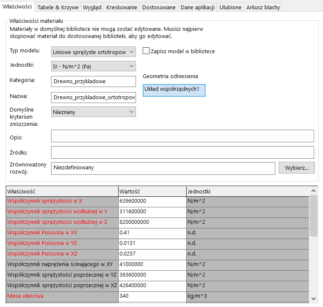Click the Współczynnik Poissona w XY value cell
Image resolution: width=323 pixels, height=307 pixels.
(x=152, y=232)
